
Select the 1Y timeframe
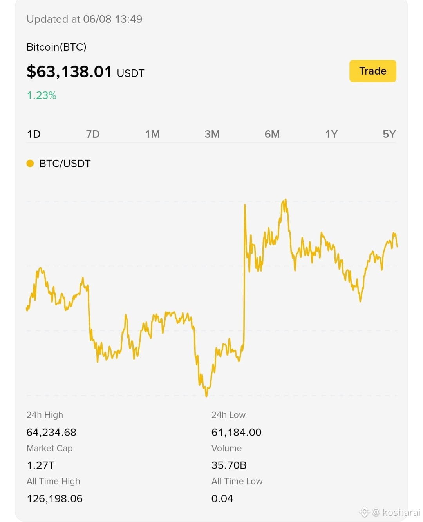click(x=331, y=134)
